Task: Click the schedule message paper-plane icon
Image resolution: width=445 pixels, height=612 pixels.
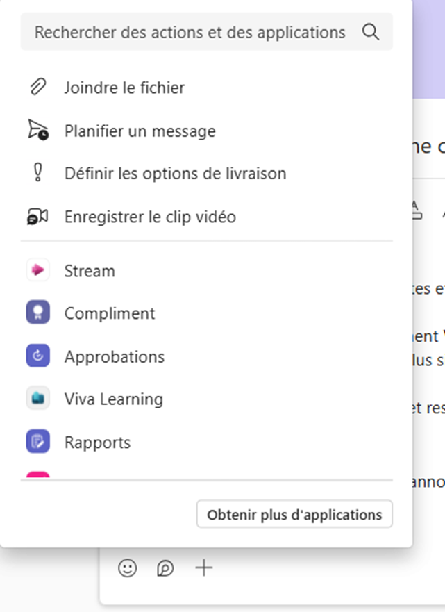Action: click(37, 131)
